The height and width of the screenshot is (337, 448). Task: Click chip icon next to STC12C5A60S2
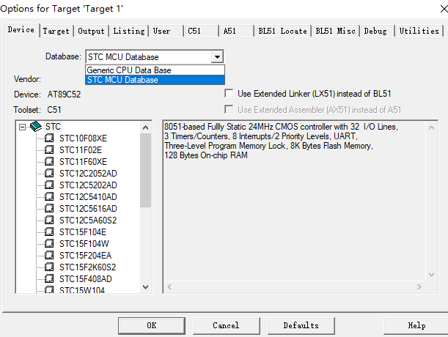49,220
